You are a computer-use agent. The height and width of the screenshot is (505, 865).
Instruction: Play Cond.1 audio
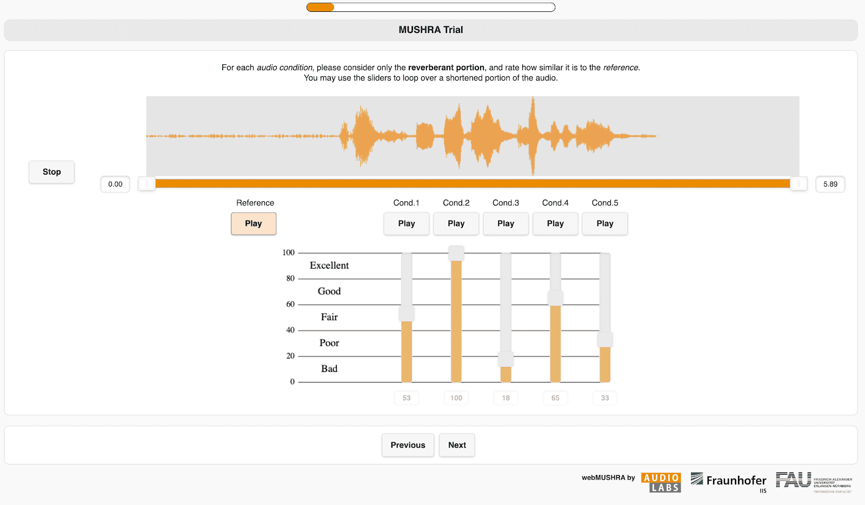(x=407, y=223)
